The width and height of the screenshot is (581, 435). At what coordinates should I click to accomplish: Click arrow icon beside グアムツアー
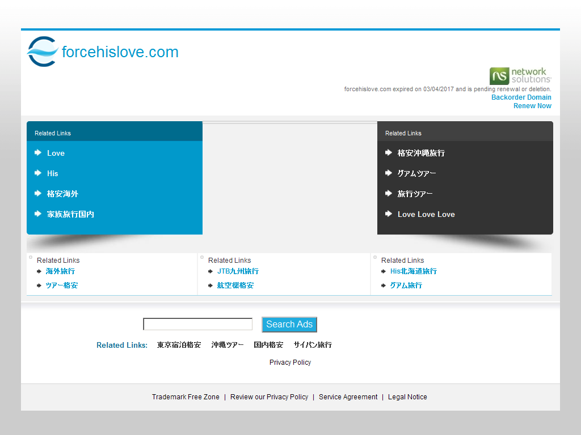pyautogui.click(x=388, y=173)
